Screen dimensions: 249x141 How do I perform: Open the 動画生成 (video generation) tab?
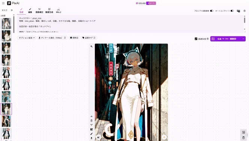pos(49,10)
